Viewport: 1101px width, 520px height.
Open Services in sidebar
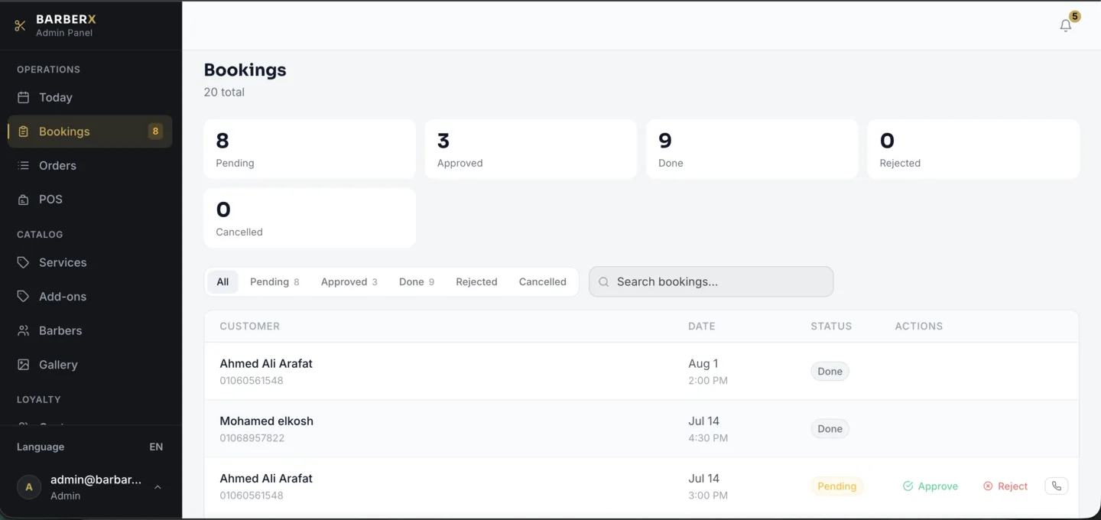tap(89, 262)
